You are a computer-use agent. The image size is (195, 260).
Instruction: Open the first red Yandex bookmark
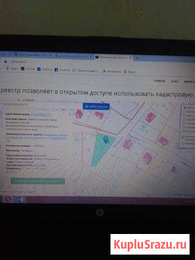(x=12, y=68)
